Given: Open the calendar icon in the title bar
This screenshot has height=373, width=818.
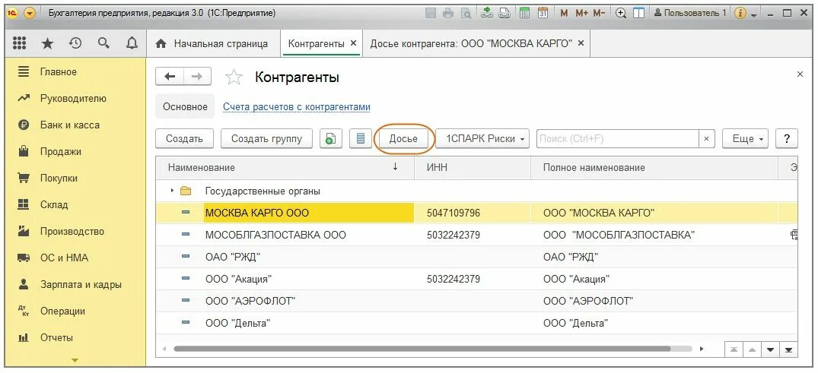Looking at the screenshot, I should tap(543, 14).
